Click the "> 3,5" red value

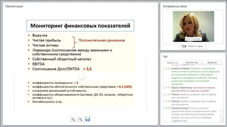tap(88, 69)
